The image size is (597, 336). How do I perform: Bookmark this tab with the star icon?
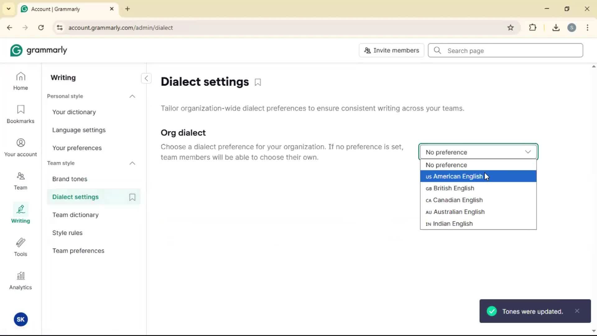[511, 28]
